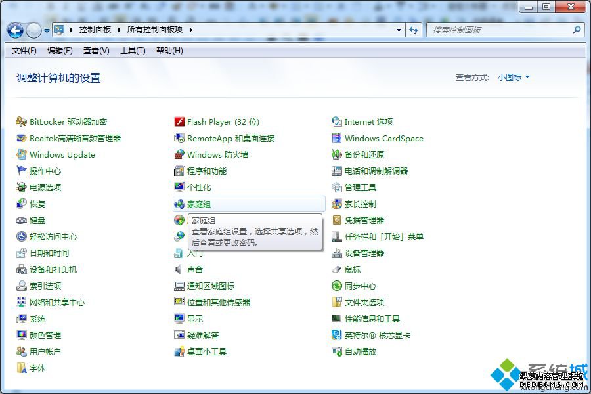Open the Internet 选项 icon

337,121
